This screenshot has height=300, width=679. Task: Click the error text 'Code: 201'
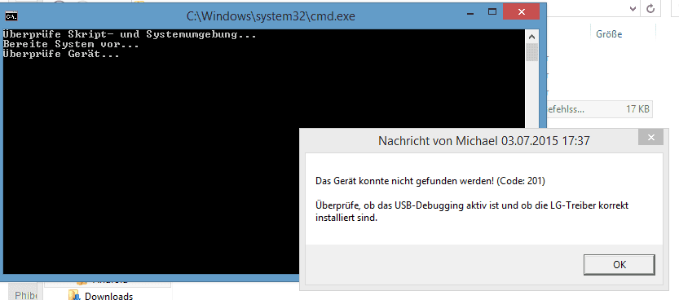tap(521, 181)
